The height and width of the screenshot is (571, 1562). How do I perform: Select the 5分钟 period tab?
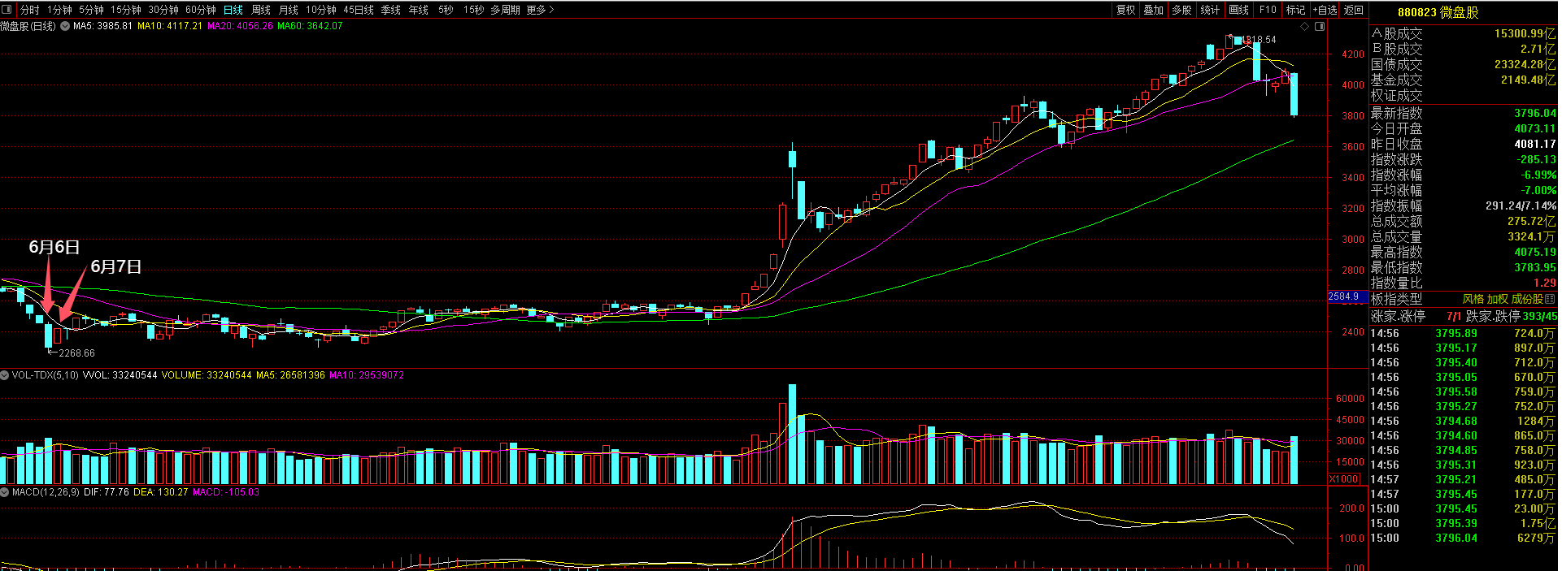click(x=91, y=10)
